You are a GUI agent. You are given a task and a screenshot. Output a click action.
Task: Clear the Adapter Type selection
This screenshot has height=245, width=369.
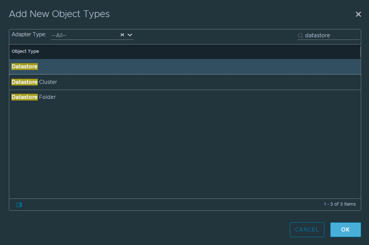coord(122,35)
